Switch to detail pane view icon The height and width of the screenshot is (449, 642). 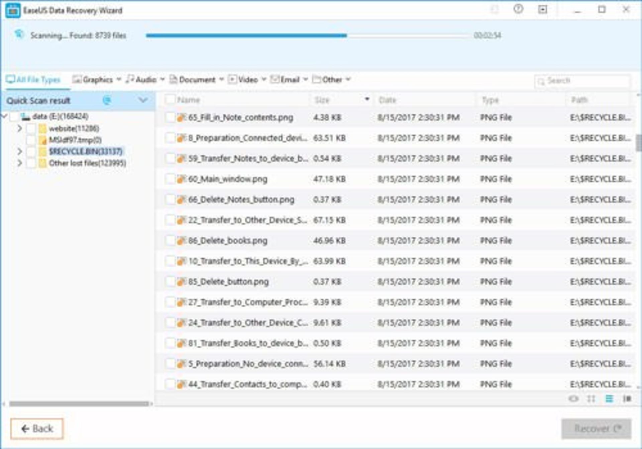coord(627,399)
